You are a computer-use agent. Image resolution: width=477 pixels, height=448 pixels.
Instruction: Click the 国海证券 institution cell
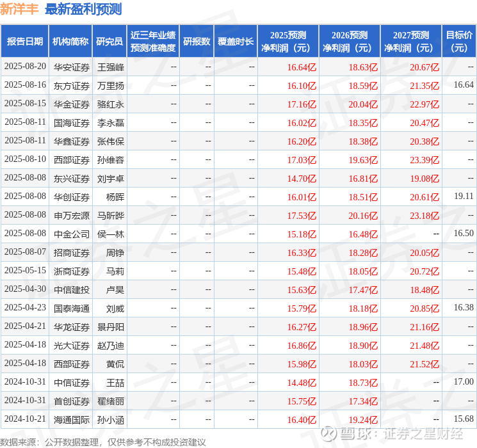pyautogui.click(x=72, y=123)
